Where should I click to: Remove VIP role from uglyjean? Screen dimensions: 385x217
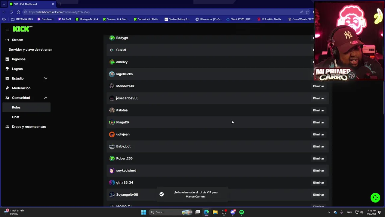tap(318, 134)
